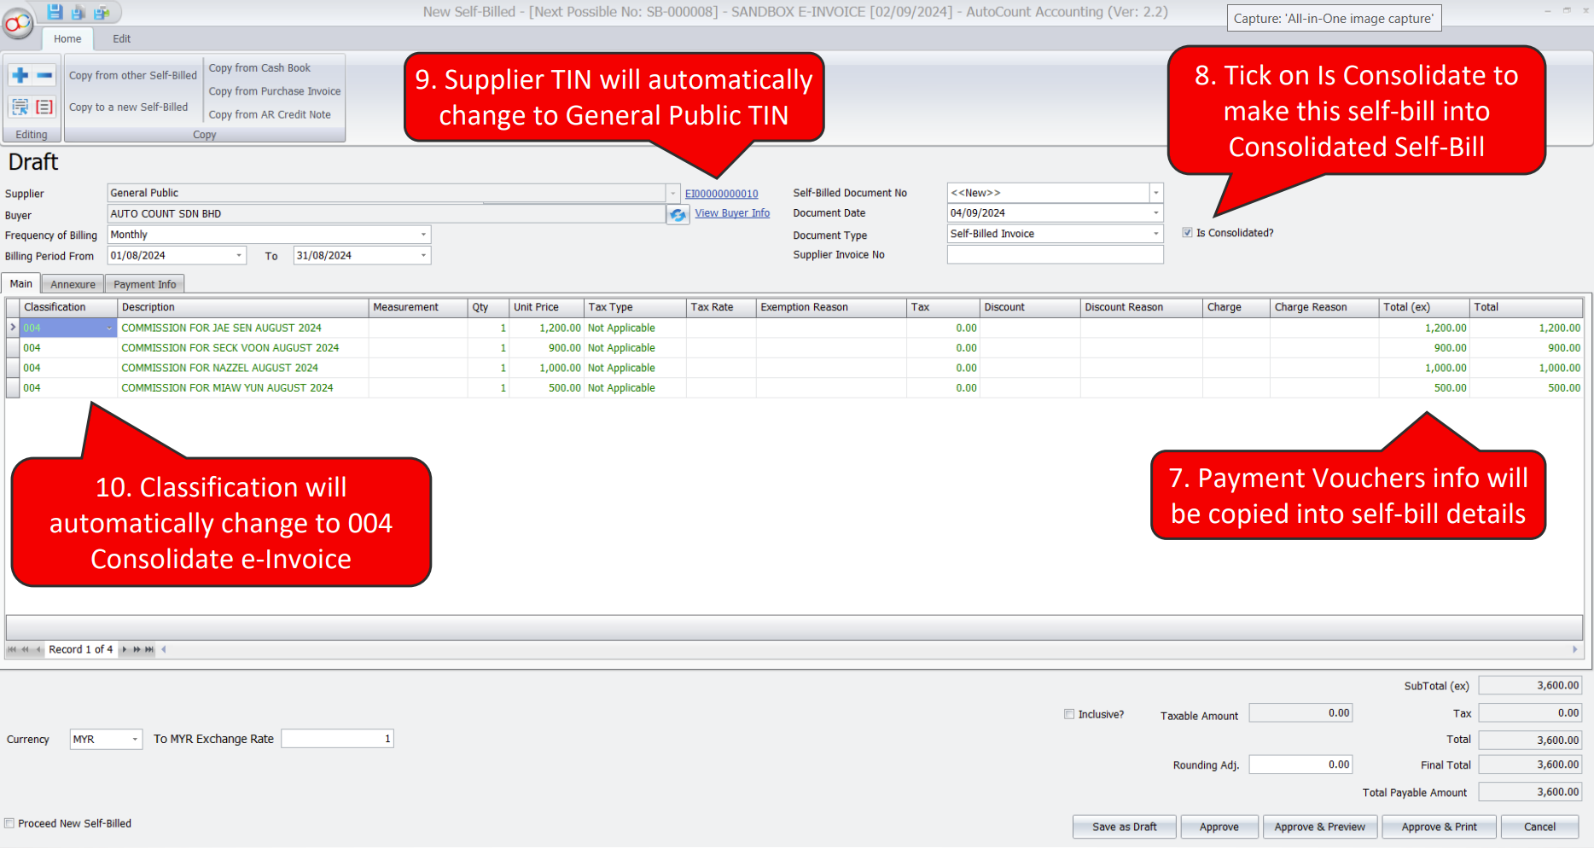This screenshot has width=1594, height=848.
Task: Untick the Is Consolidated checkbox
Action: (1187, 233)
